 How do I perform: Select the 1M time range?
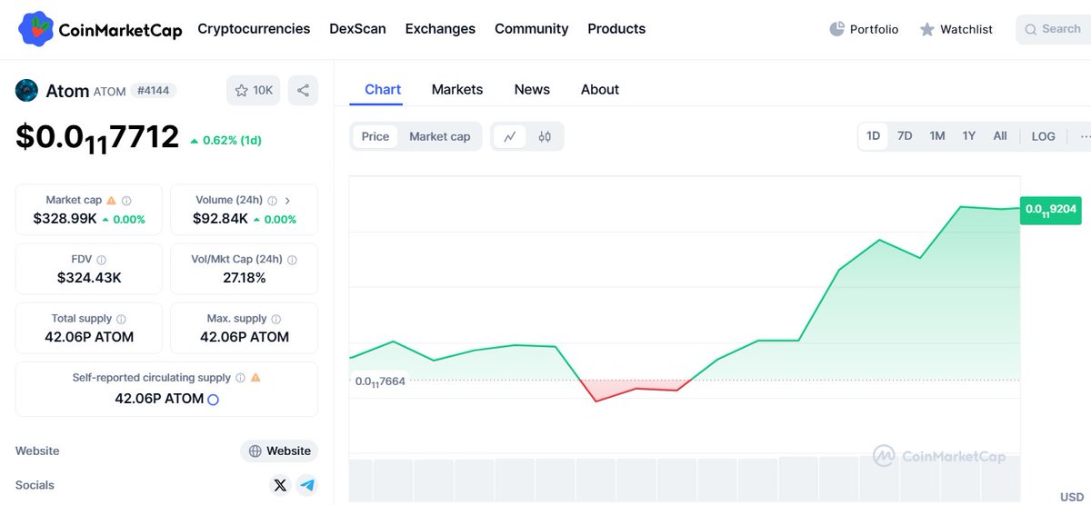[x=937, y=136]
